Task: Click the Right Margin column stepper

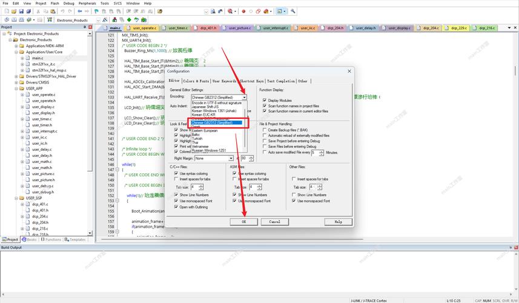Action: pos(251,158)
